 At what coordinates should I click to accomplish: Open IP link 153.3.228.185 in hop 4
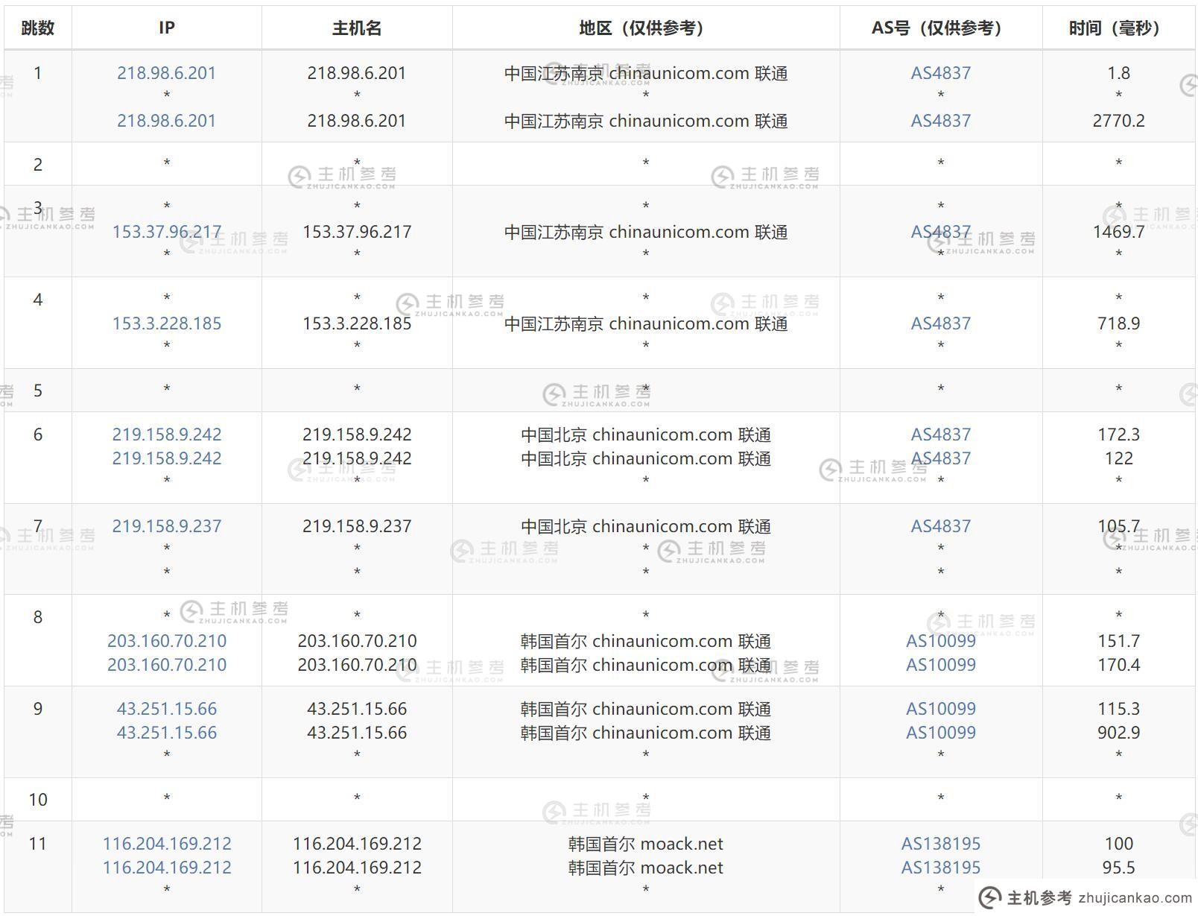click(x=167, y=323)
